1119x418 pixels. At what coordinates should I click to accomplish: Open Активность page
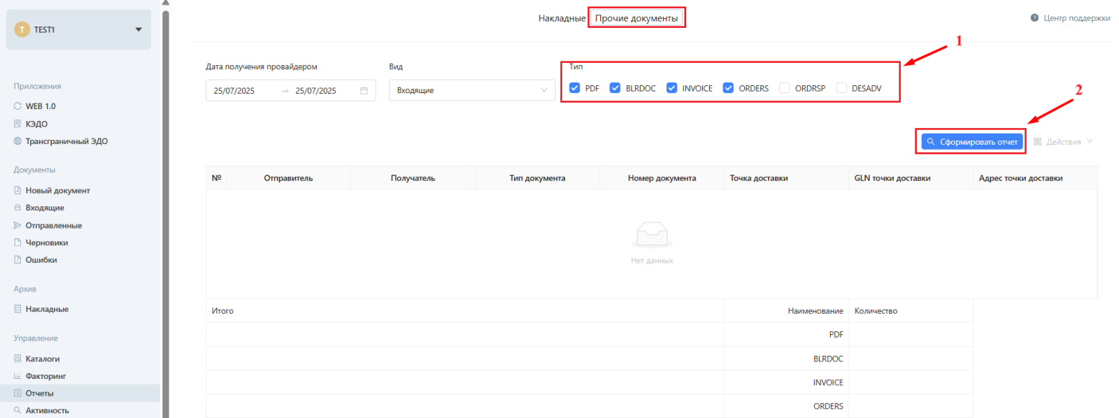click(47, 410)
